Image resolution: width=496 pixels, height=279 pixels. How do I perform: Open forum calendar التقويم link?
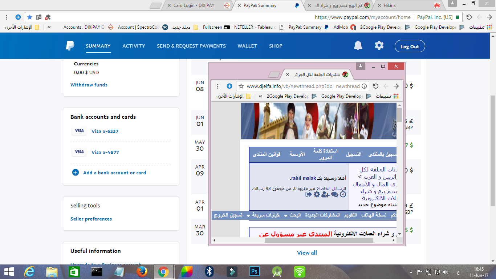(350, 215)
